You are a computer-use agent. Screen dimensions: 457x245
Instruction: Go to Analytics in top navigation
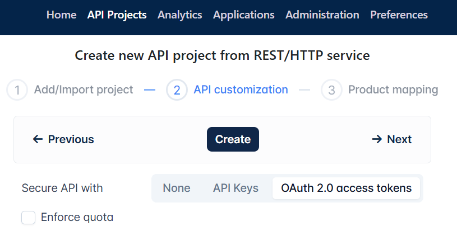[180, 15]
